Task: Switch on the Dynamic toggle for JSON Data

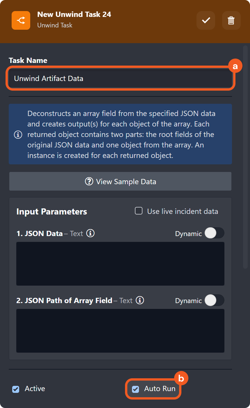Action: [x=214, y=233]
